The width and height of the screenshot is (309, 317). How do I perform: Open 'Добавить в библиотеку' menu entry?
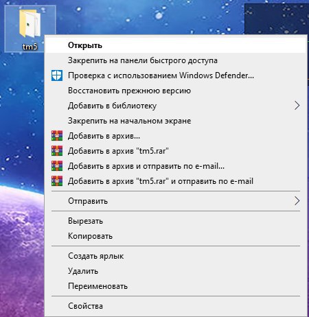coord(176,106)
